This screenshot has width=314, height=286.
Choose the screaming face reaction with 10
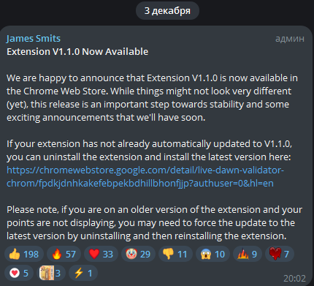pos(212,254)
